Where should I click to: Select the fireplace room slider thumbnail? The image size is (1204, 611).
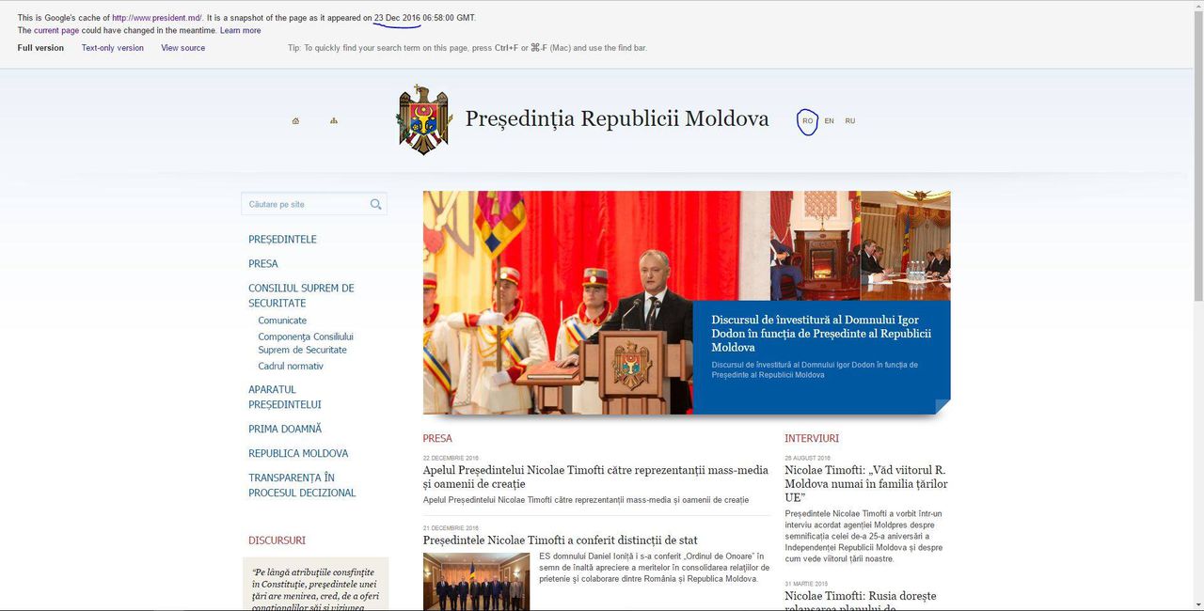815,245
